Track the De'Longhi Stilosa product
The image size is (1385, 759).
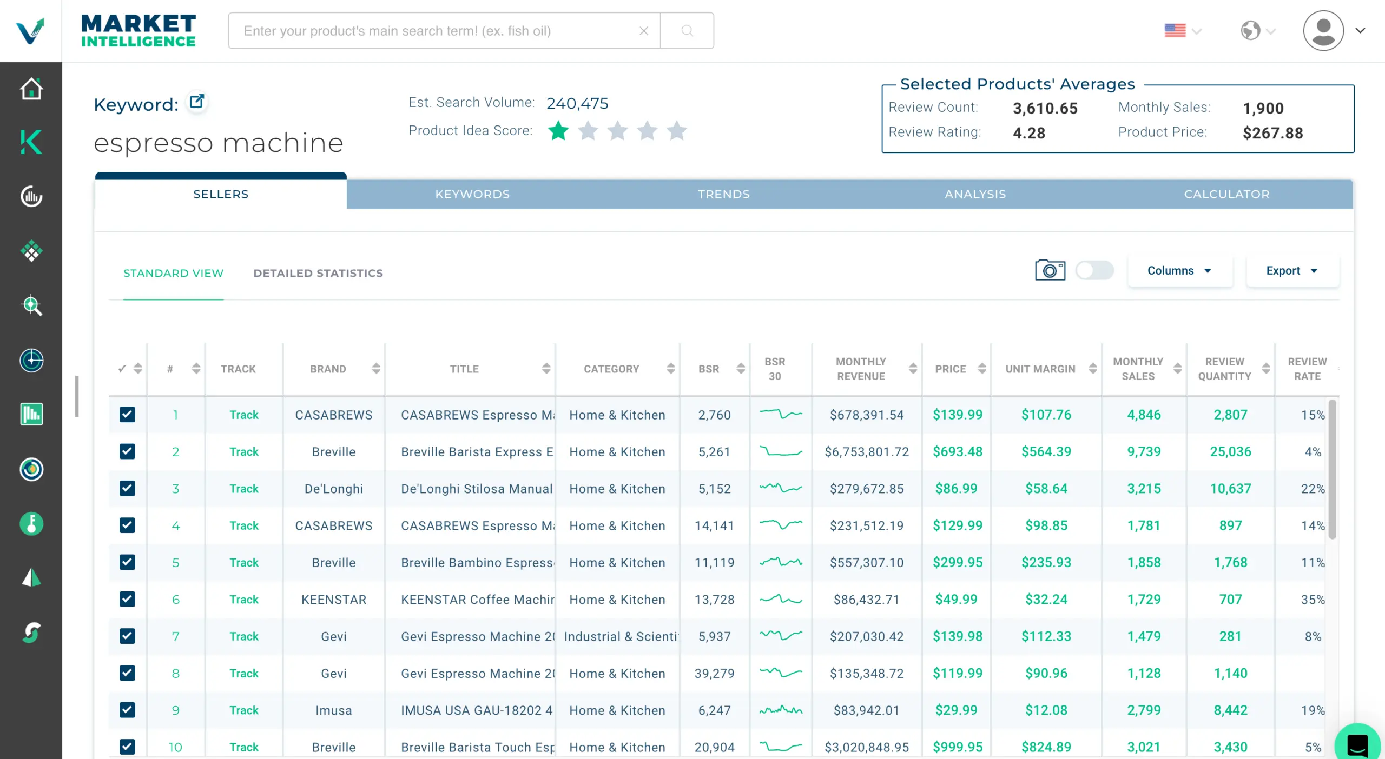pyautogui.click(x=244, y=488)
